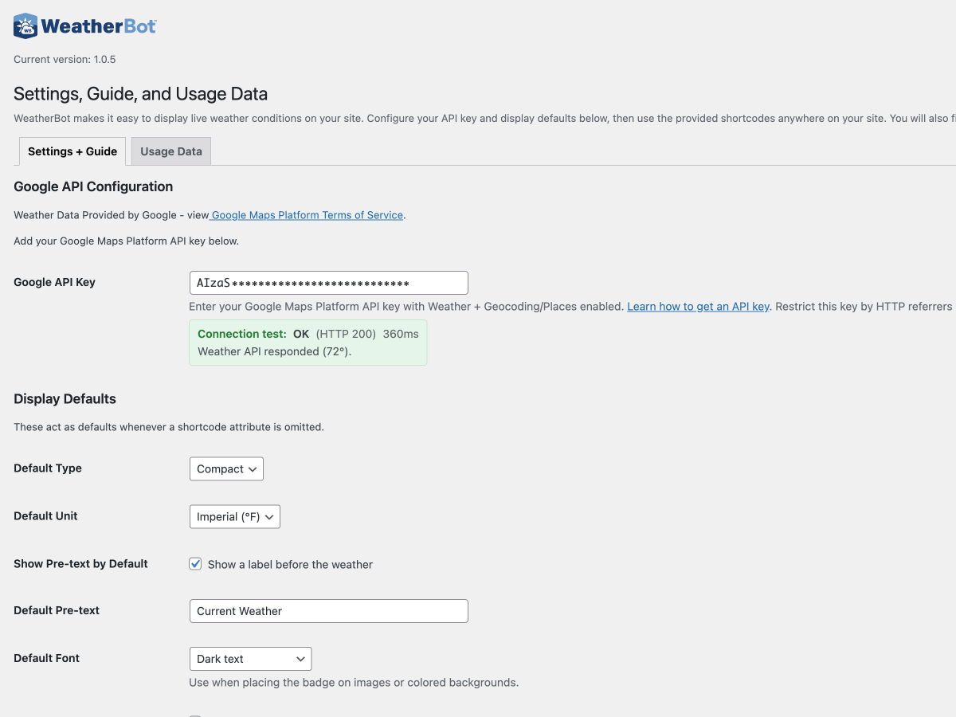Open the Default Unit Imperial dropdown
Screen dimensions: 956x717
point(234,517)
